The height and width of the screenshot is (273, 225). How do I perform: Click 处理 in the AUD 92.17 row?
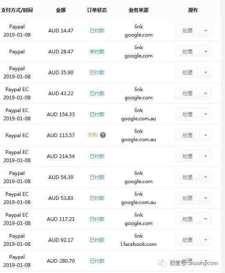[x=187, y=240]
